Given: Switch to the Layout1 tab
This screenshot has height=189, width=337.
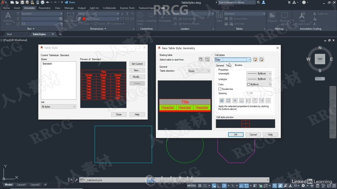Looking at the screenshot, I should click(x=22, y=185).
